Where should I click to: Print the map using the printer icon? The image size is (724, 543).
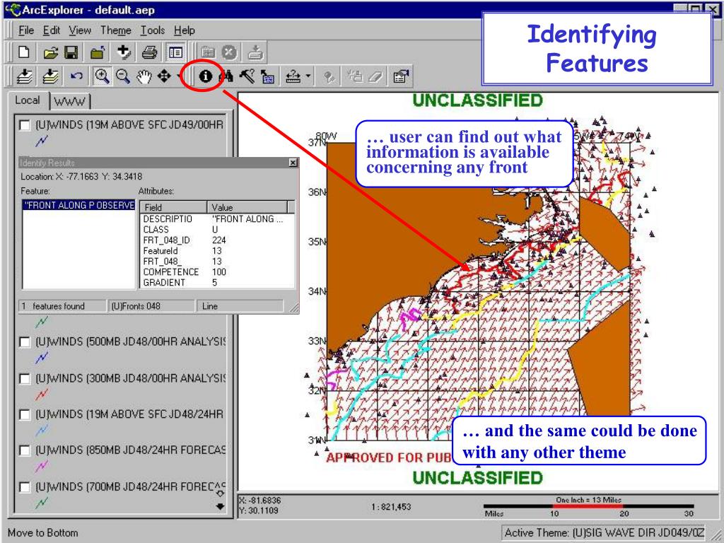[150, 52]
